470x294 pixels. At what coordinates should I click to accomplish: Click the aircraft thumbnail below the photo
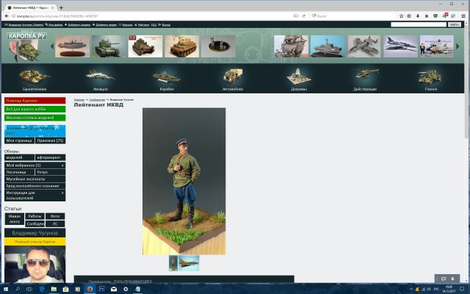[189, 262]
